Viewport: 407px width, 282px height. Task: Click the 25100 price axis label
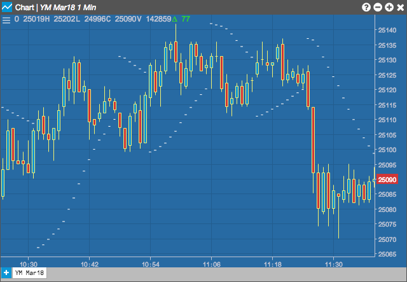(x=387, y=150)
